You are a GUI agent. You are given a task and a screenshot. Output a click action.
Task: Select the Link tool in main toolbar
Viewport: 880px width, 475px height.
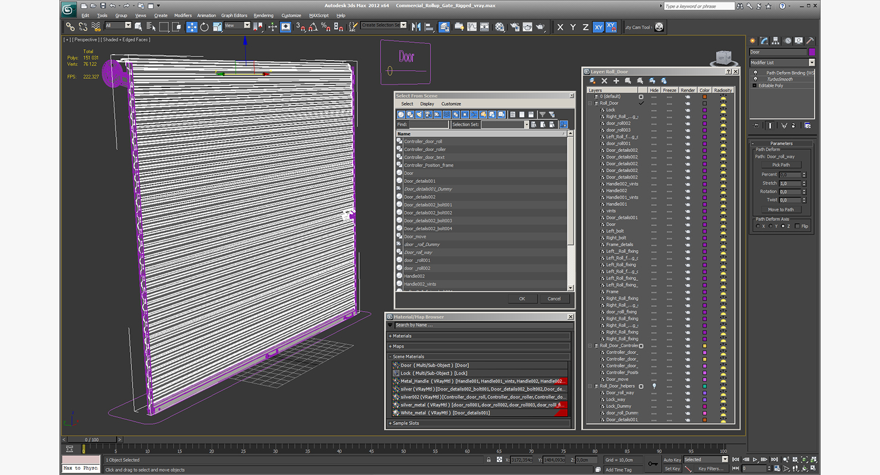(x=70, y=27)
